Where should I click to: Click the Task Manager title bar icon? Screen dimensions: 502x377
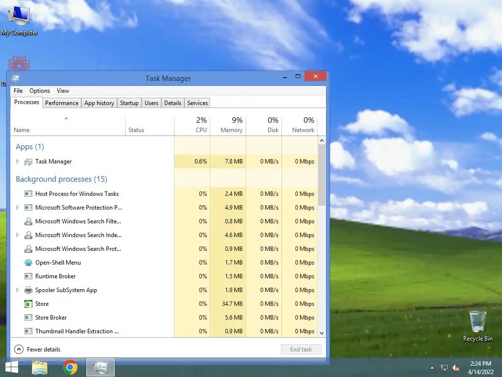(x=15, y=78)
